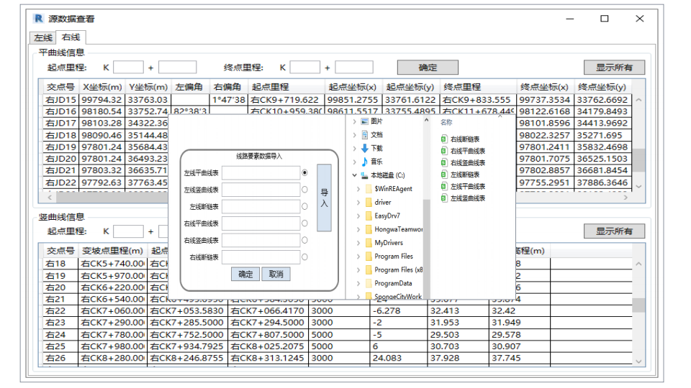The image size is (691, 388).
Task: Click the $WinREAgent folder icon
Action: tap(369, 189)
